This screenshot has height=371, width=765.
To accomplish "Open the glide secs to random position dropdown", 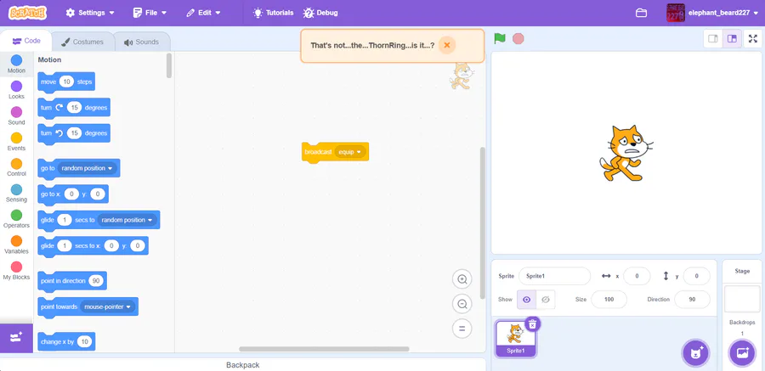I will point(127,220).
